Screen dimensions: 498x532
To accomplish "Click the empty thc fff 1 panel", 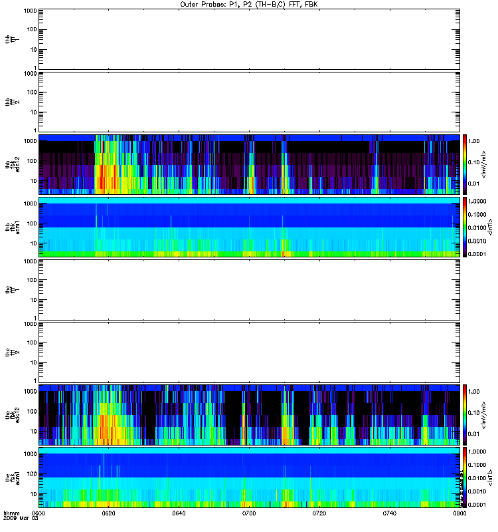I will pos(249,290).
